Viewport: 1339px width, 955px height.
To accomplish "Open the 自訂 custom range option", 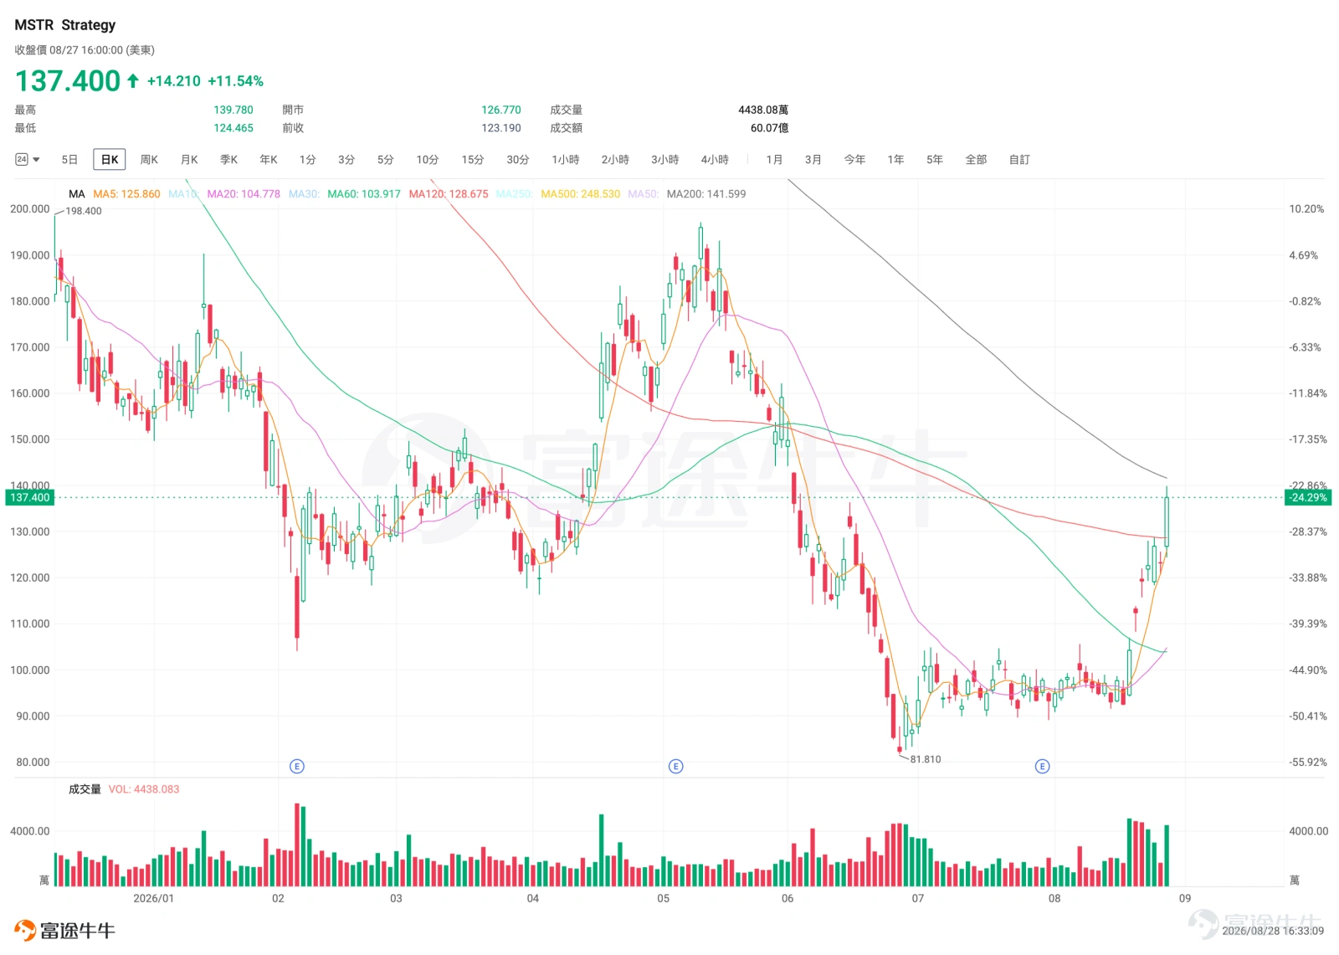I will pyautogui.click(x=1019, y=159).
